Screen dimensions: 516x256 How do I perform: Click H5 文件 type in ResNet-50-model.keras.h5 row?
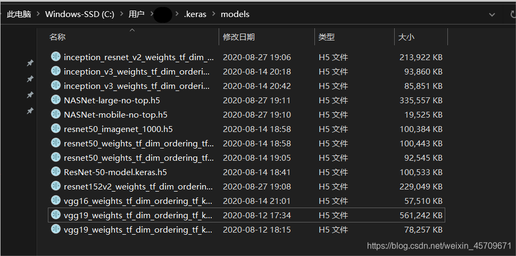coord(333,172)
